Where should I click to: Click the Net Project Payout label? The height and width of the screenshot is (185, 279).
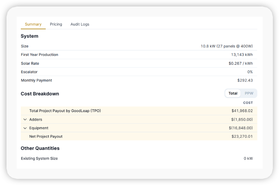click(x=46, y=137)
